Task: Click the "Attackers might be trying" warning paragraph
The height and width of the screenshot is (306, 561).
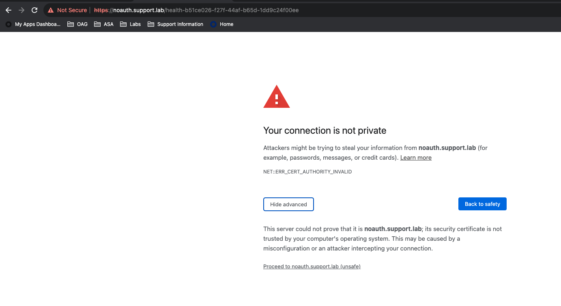Action: point(365,153)
